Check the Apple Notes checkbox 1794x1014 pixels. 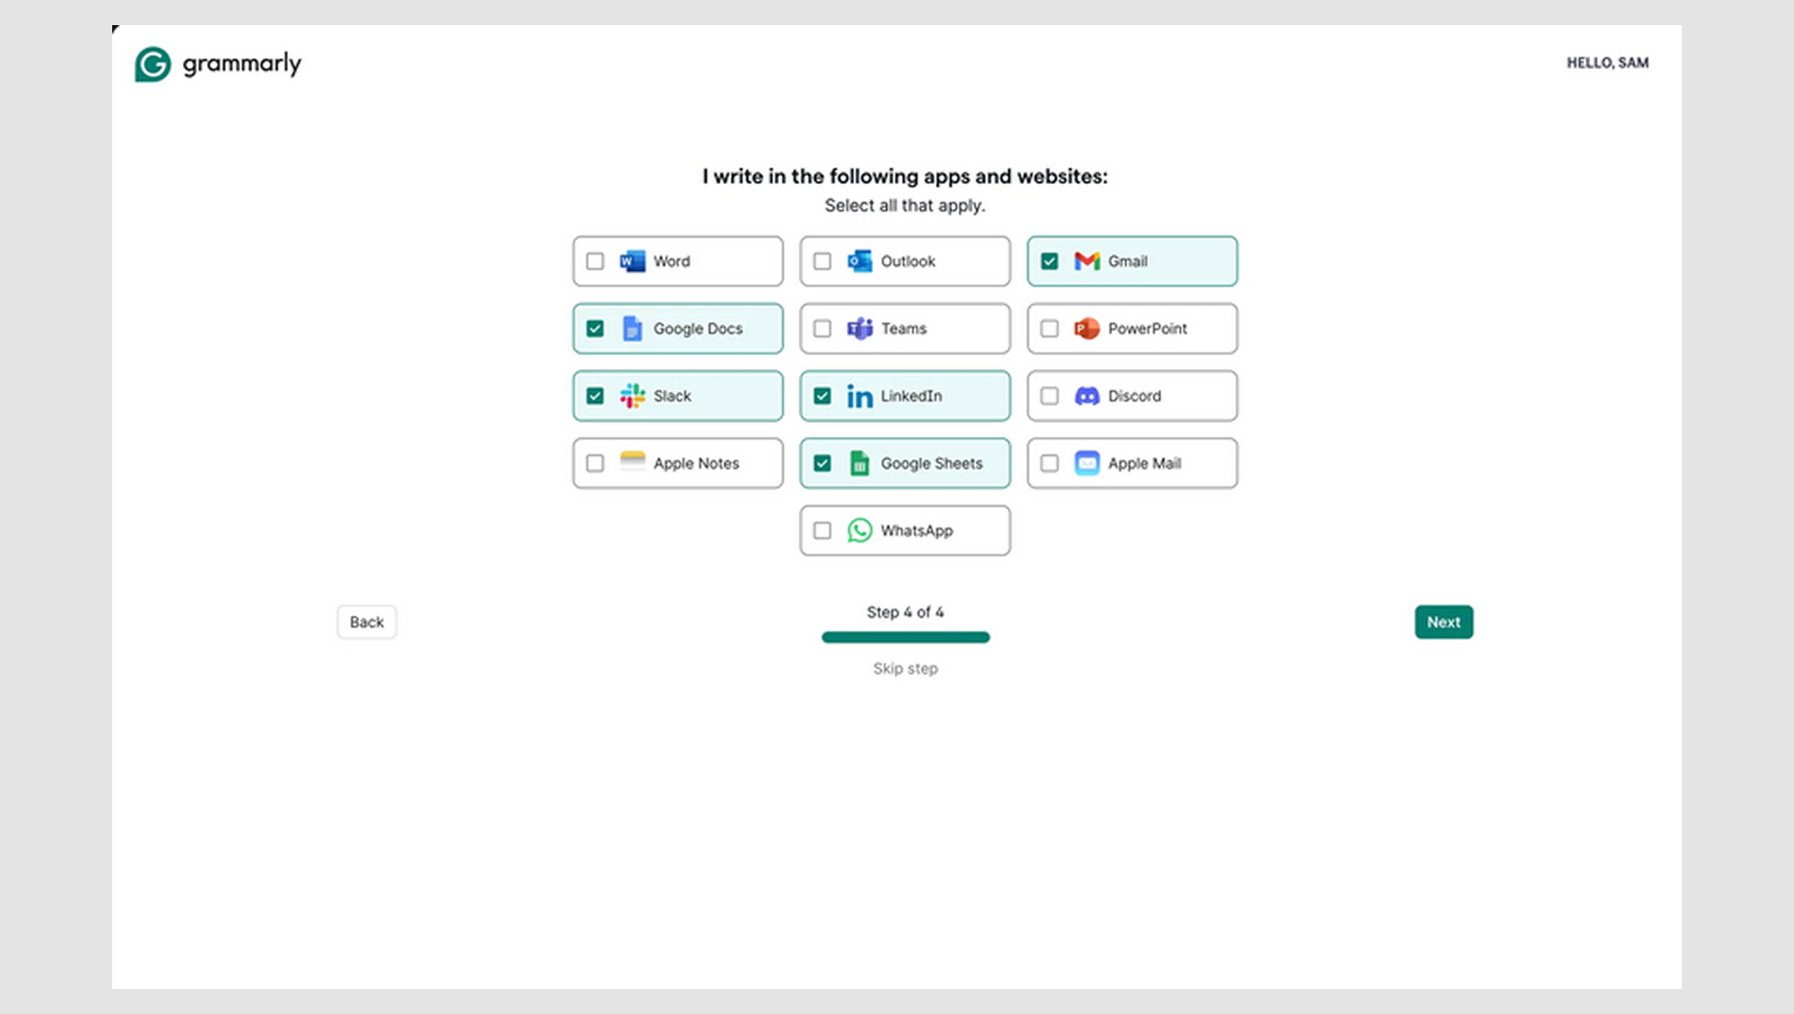coord(595,463)
